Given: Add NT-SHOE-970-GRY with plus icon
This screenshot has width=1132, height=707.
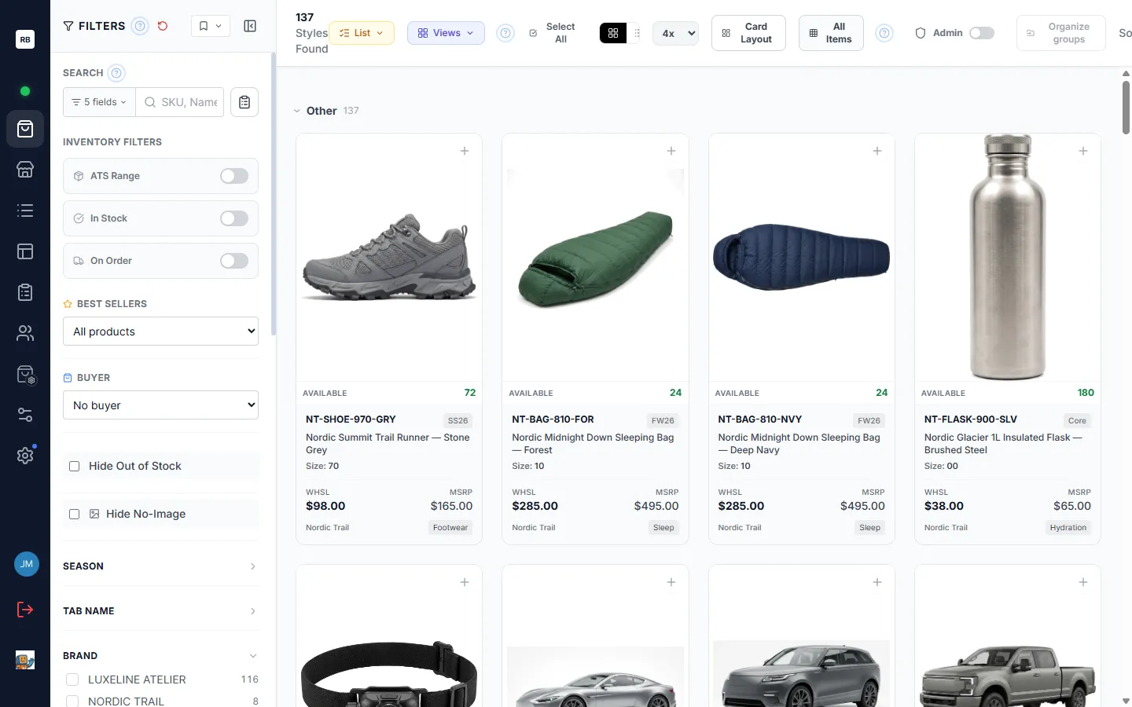Looking at the screenshot, I should click(465, 151).
